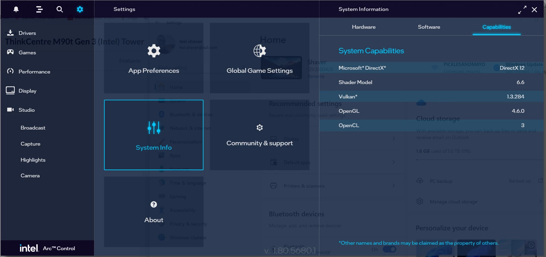Open Capture under Studio
This screenshot has height=257, width=546.
tap(30, 144)
